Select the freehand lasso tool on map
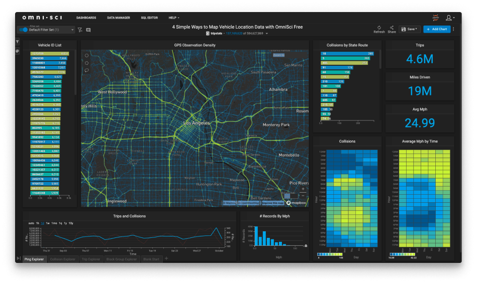The image size is (477, 283). click(x=86, y=70)
